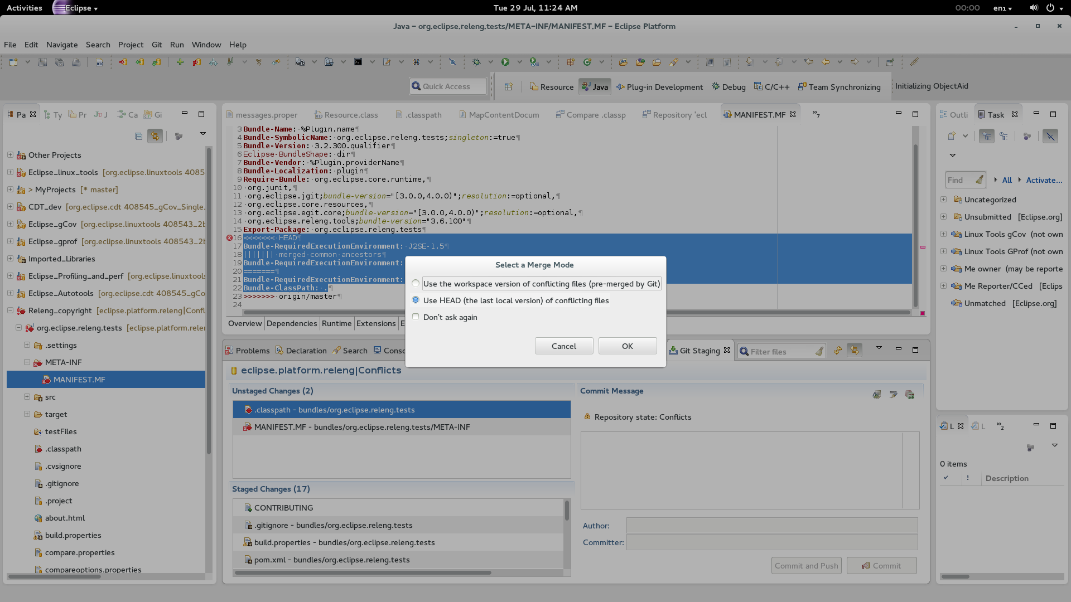Screen dimensions: 1071x602
Task: Click the Run green play toolbar icon
Action: coord(505,62)
